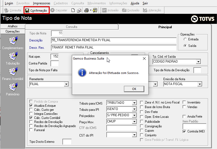Screen dimensions: 217x149
Task: Open the Login menu
Action: pos(9,3)
